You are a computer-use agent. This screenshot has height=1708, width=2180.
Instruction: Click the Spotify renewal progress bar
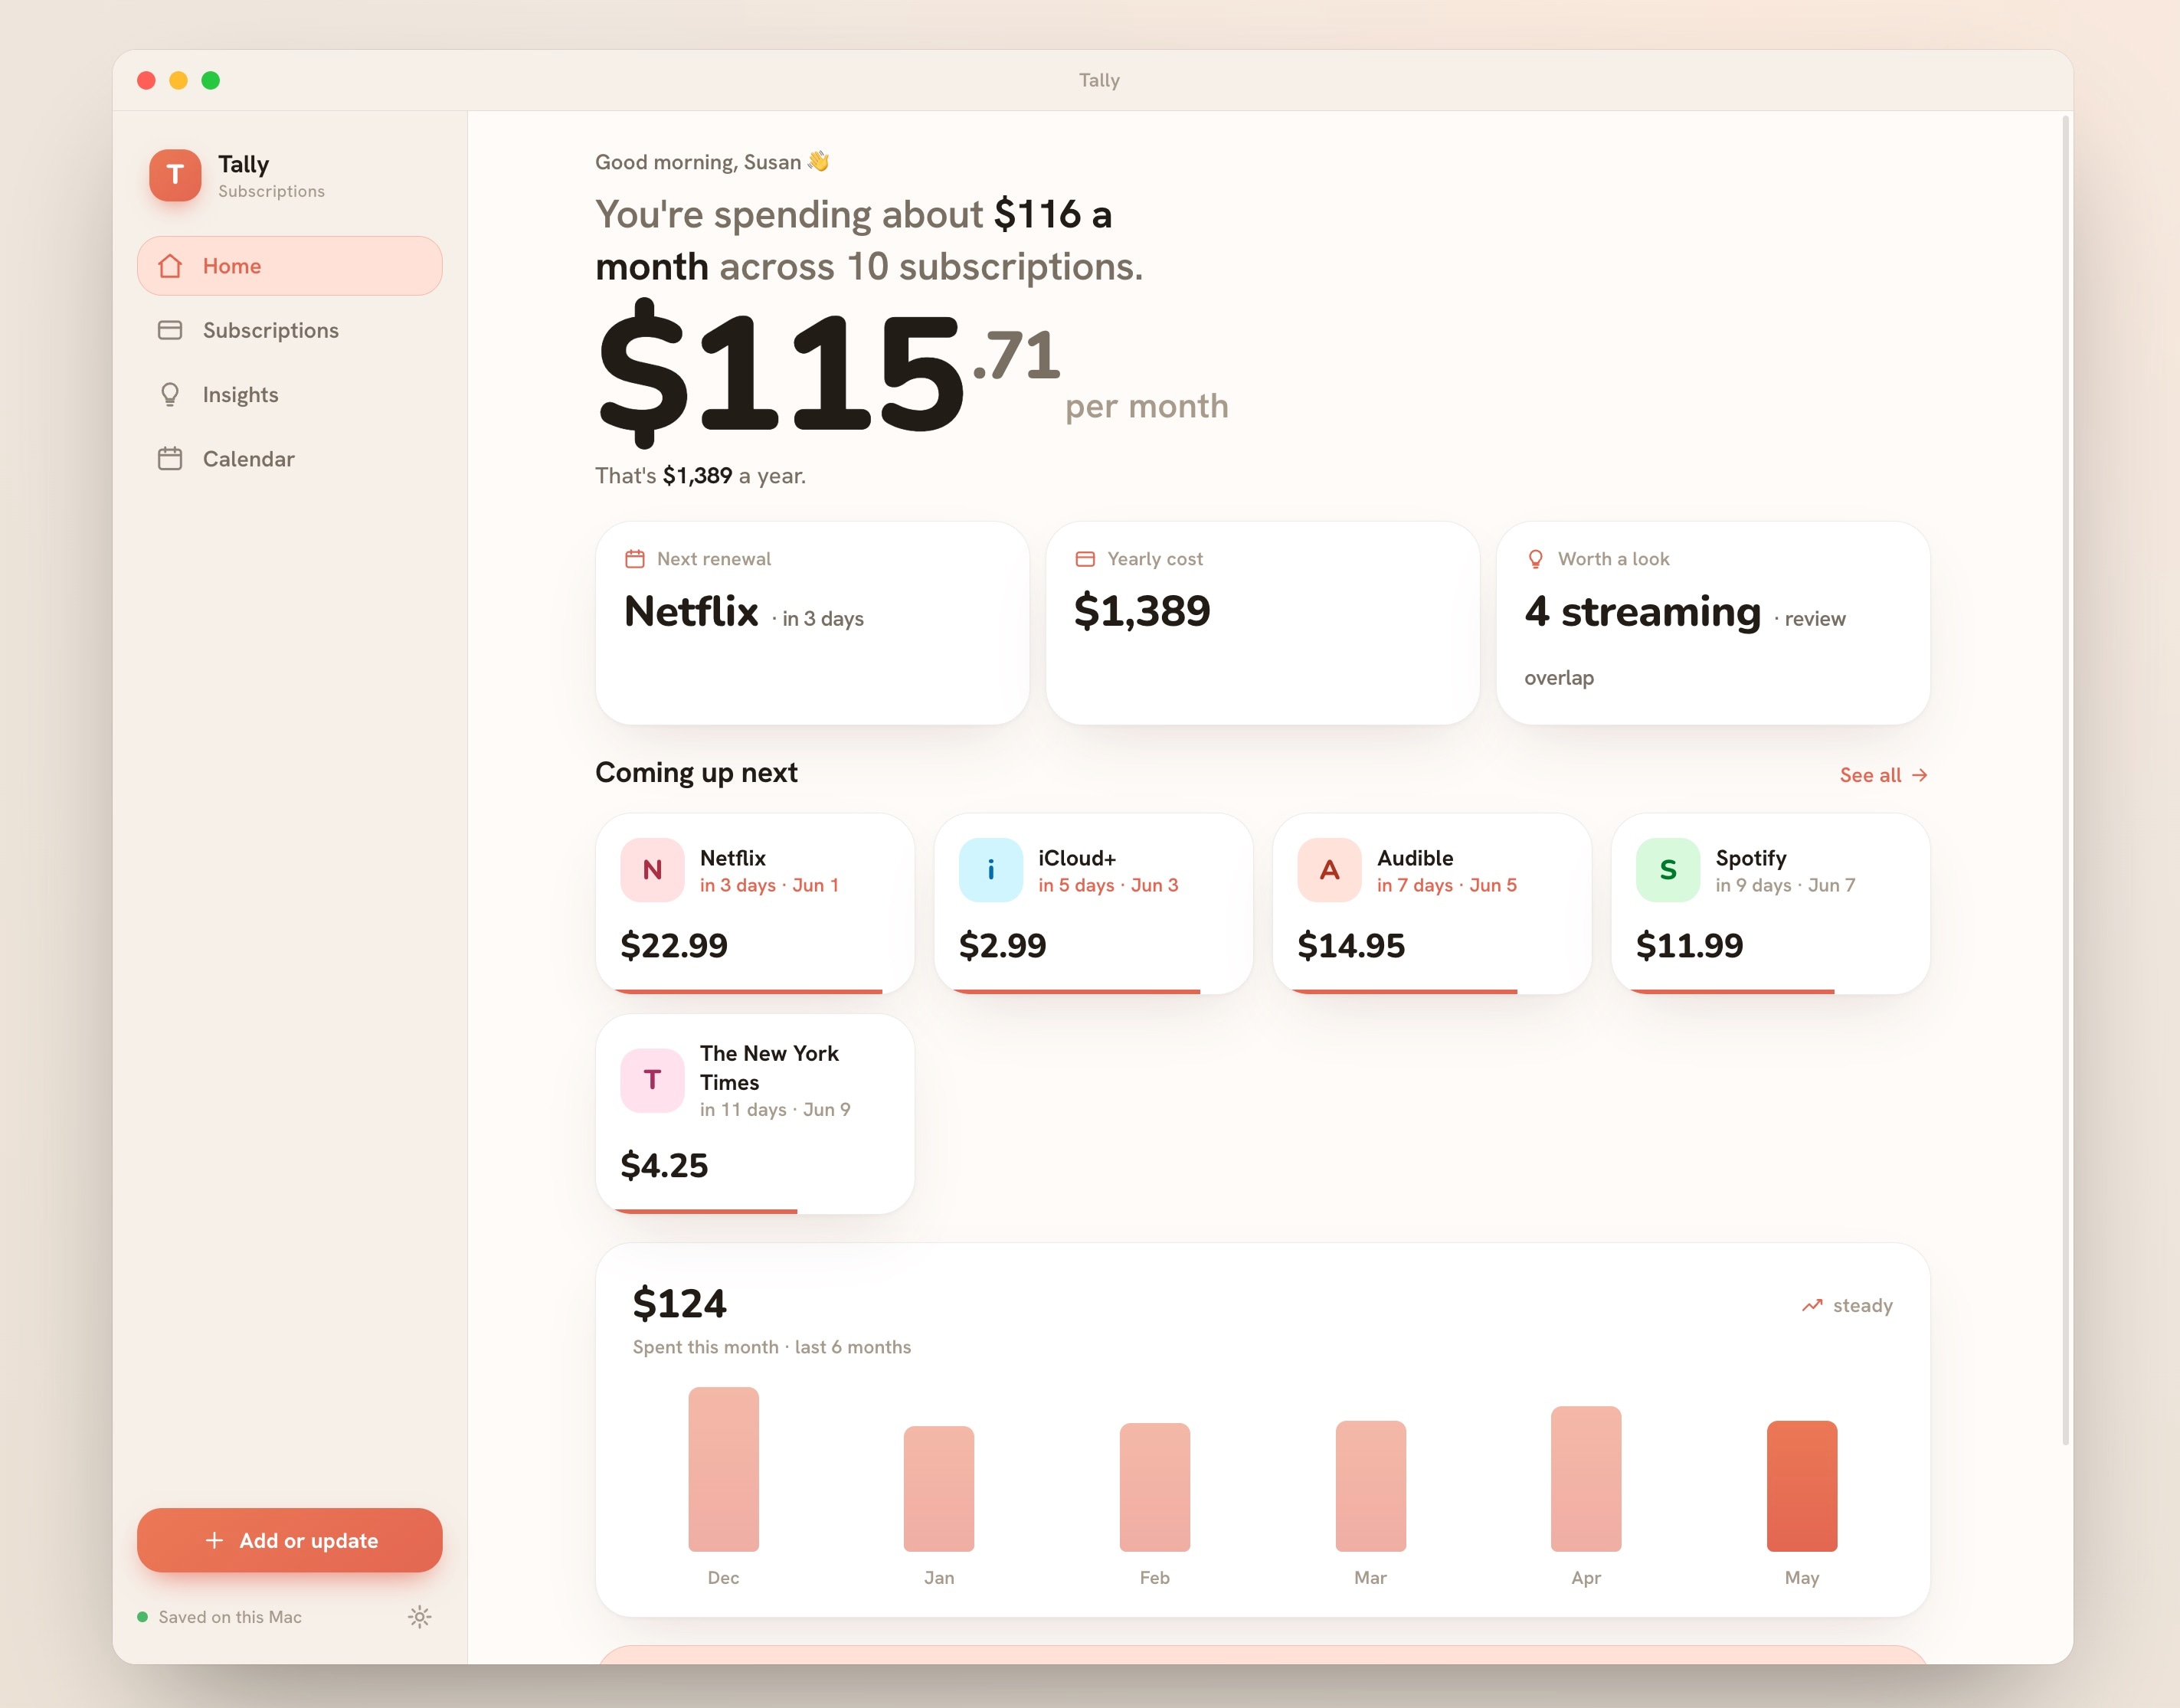1731,991
